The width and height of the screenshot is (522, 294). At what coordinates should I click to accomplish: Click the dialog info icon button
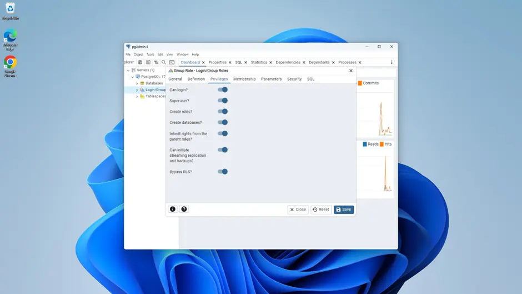coord(173,210)
